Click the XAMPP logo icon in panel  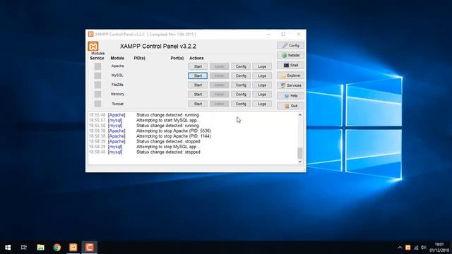pos(93,46)
